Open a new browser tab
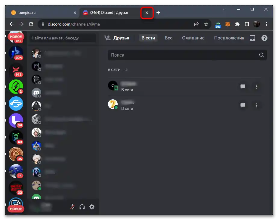The height and width of the screenshot is (220, 278). click(x=158, y=13)
